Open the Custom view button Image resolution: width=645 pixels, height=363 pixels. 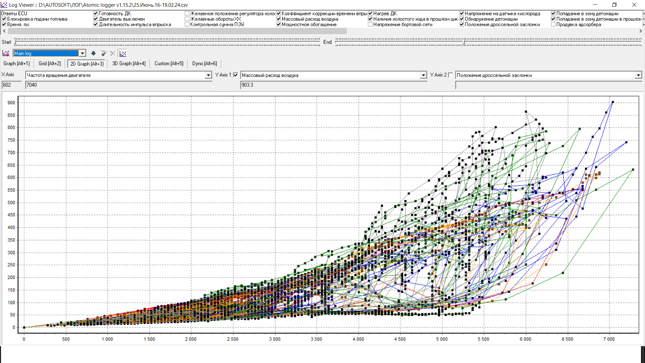169,64
